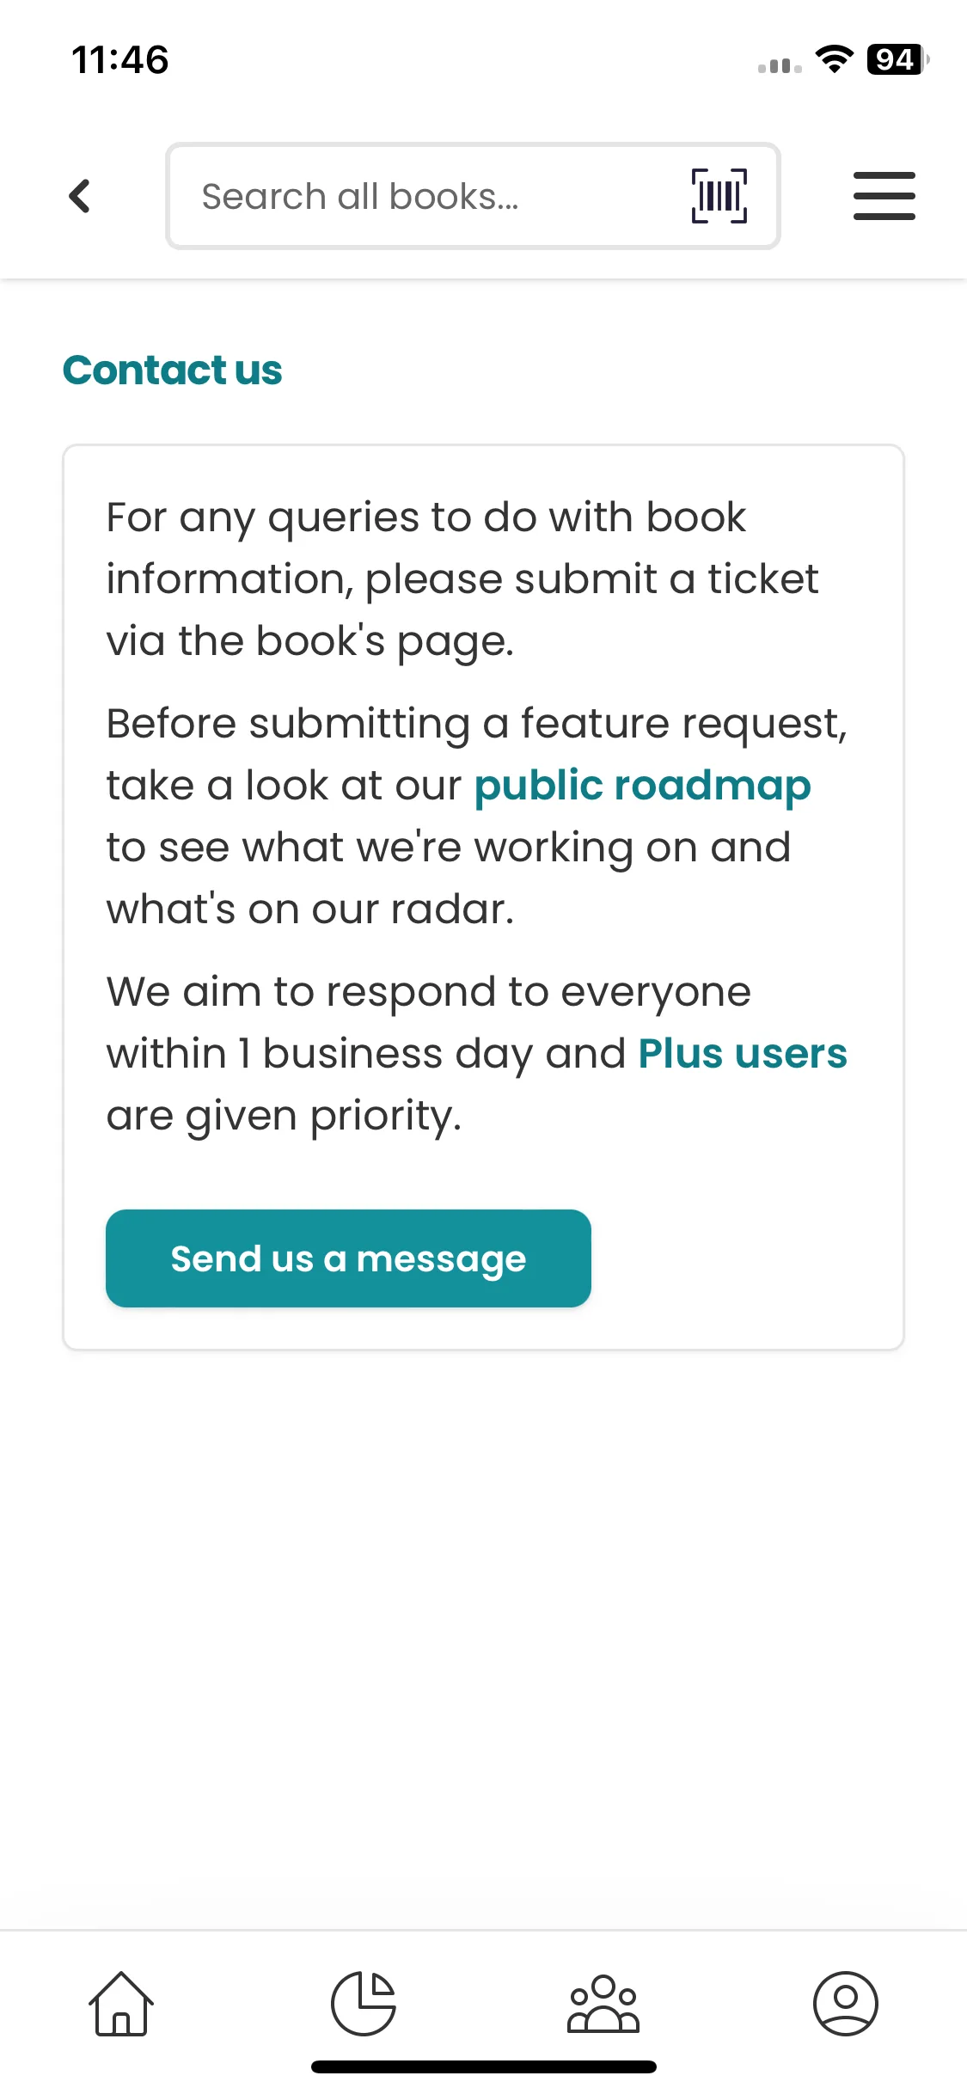Viewport: 967px width, 2094px height.
Task: Tap the 'what's on our radar' text
Action: point(309,909)
